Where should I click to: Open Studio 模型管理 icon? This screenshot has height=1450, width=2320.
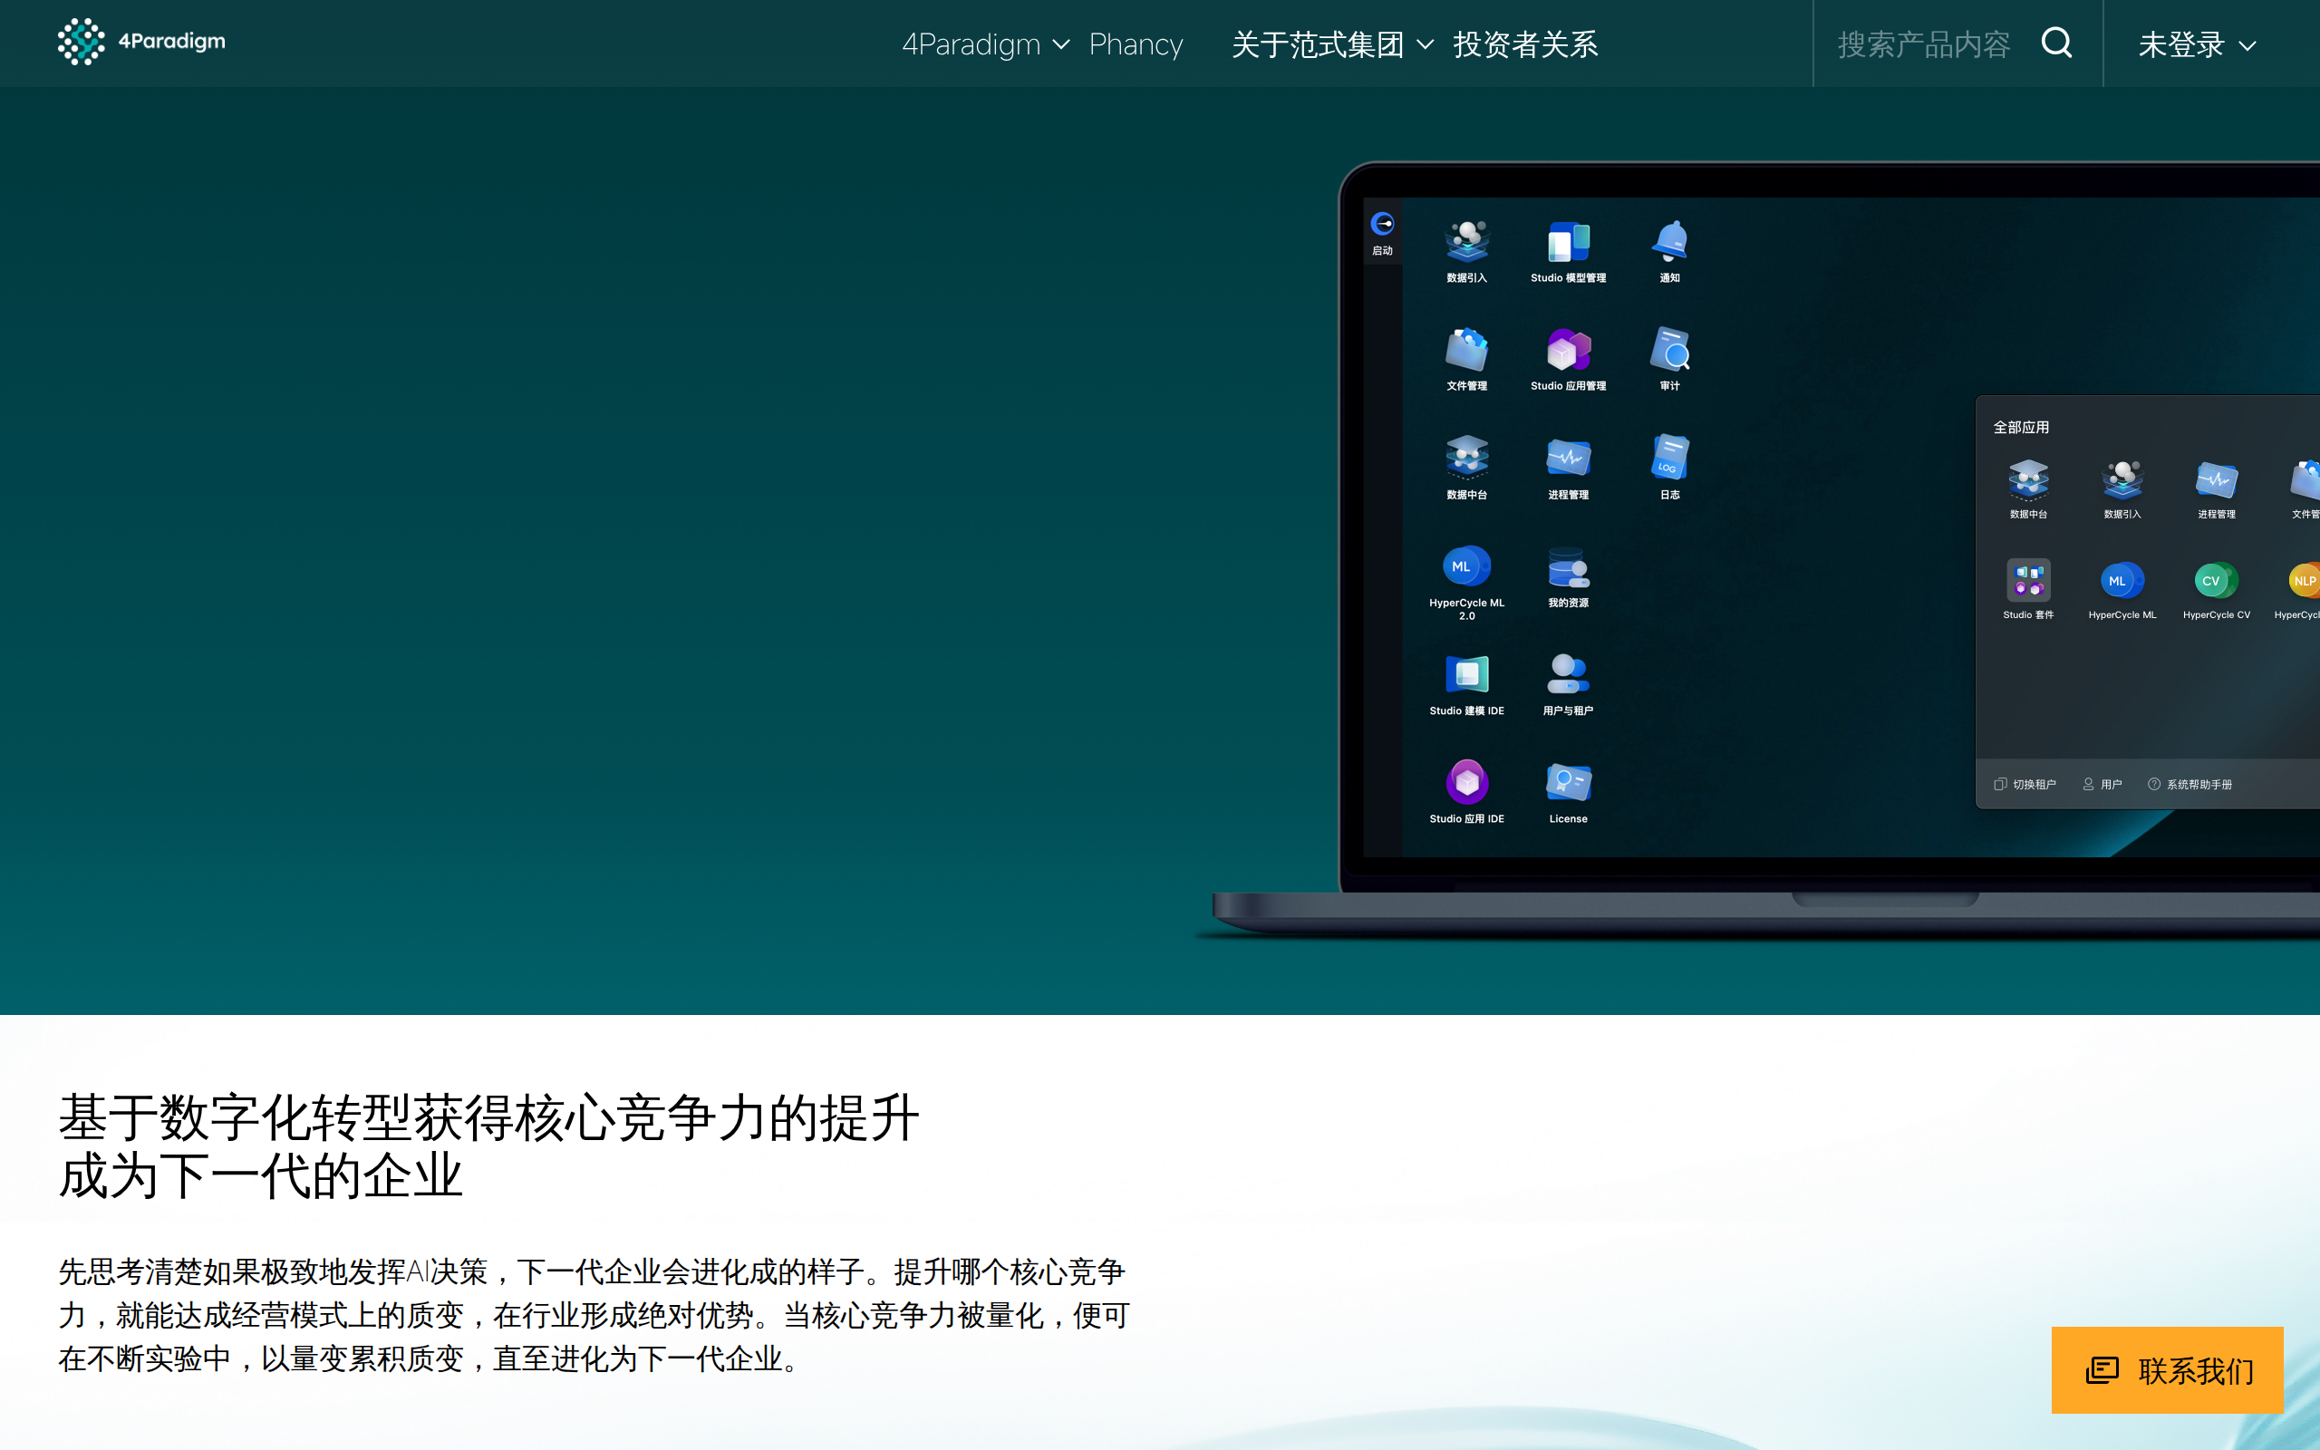[x=1568, y=242]
